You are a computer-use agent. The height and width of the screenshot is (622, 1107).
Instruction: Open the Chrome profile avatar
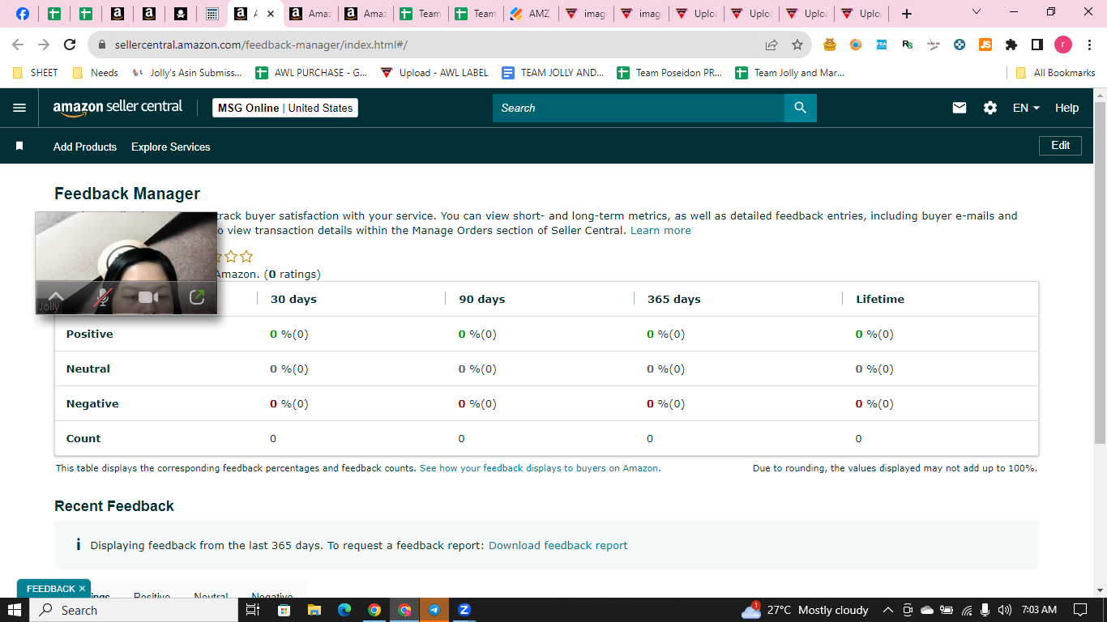pyautogui.click(x=1062, y=45)
